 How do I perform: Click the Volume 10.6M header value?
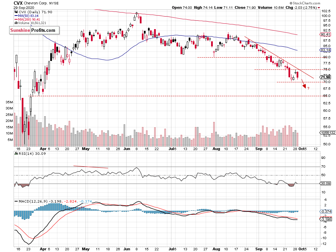(270, 7)
